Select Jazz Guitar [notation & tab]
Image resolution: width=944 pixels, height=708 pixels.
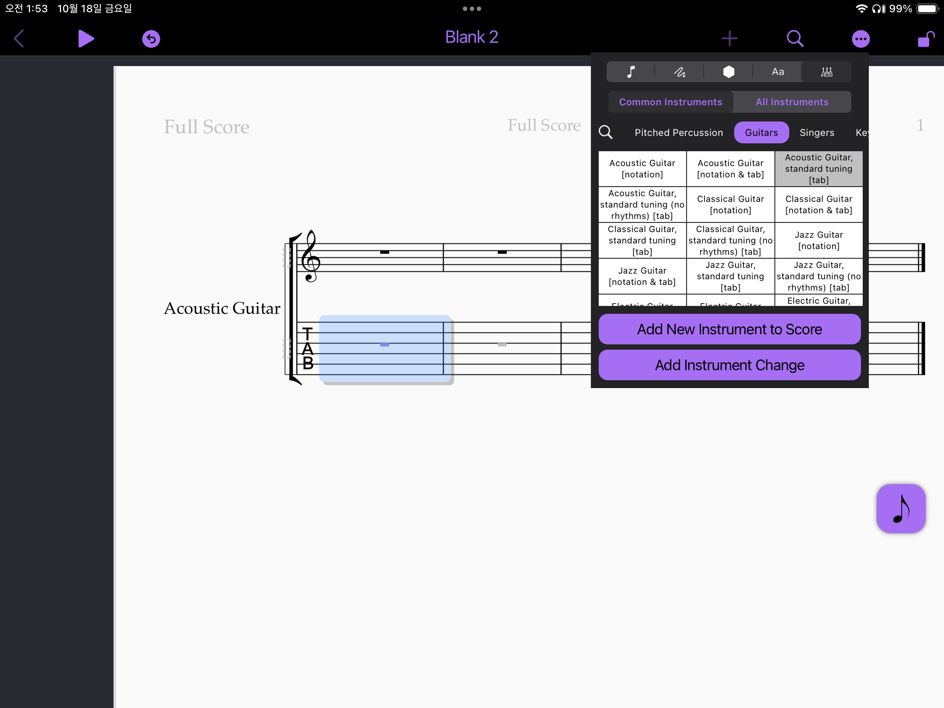click(x=642, y=276)
